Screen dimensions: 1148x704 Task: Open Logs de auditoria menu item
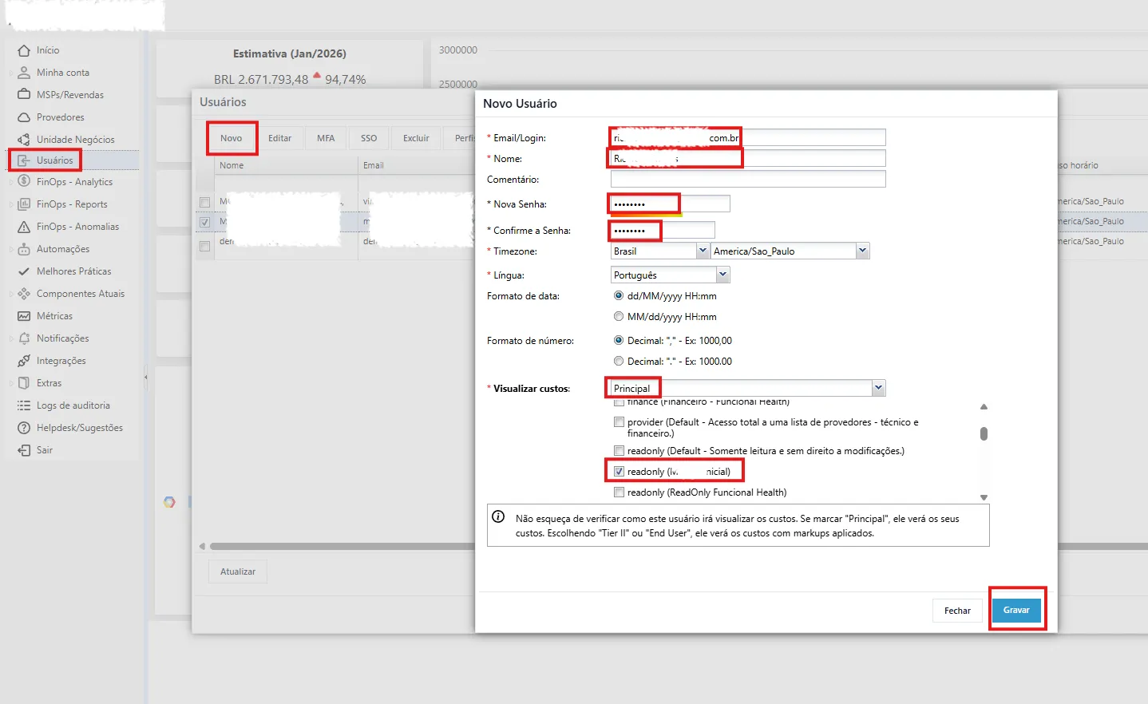point(75,405)
